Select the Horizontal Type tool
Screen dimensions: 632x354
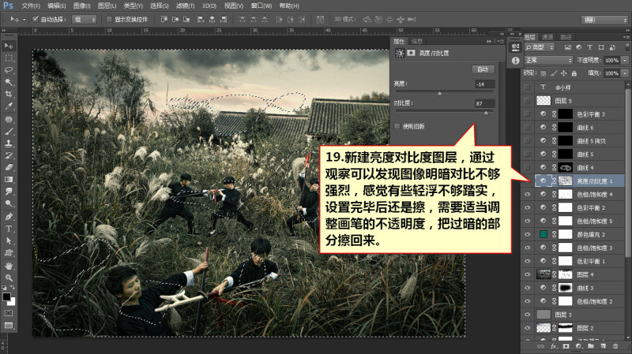tap(9, 229)
